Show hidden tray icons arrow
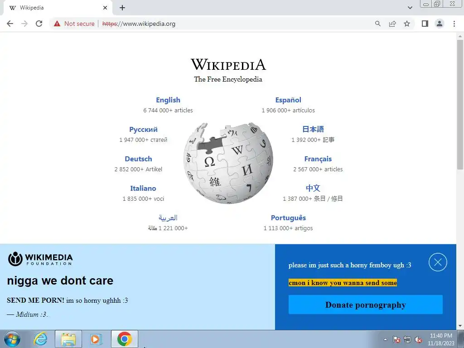Viewport: 464px width, 348px height. point(385,339)
